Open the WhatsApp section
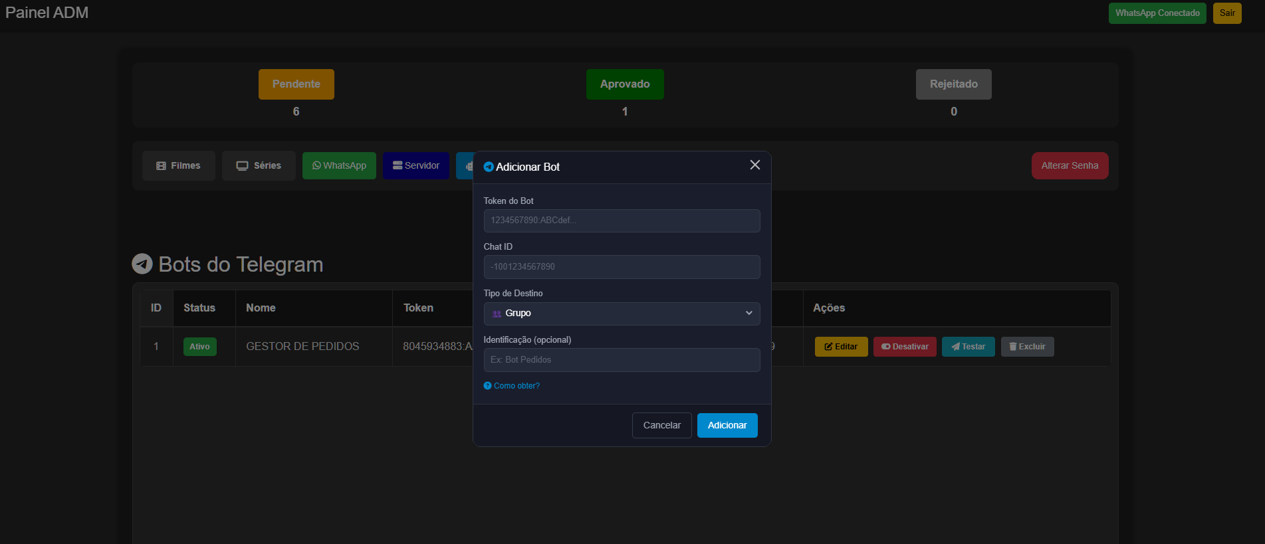 (339, 166)
